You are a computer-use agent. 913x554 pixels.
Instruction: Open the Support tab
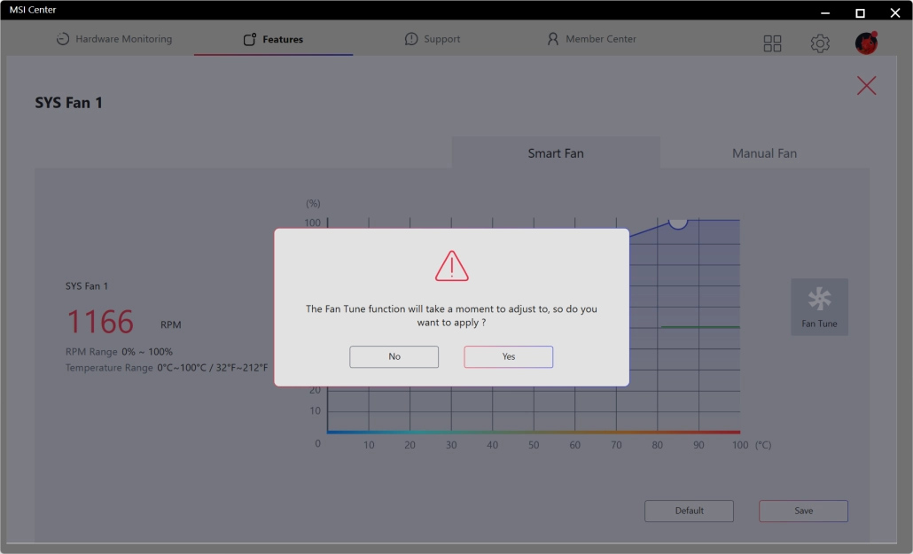coord(433,39)
